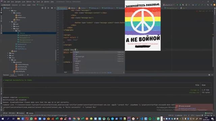216x121 pixels.
Task: Click Collapse All in Project panel
Action: coord(48,8)
